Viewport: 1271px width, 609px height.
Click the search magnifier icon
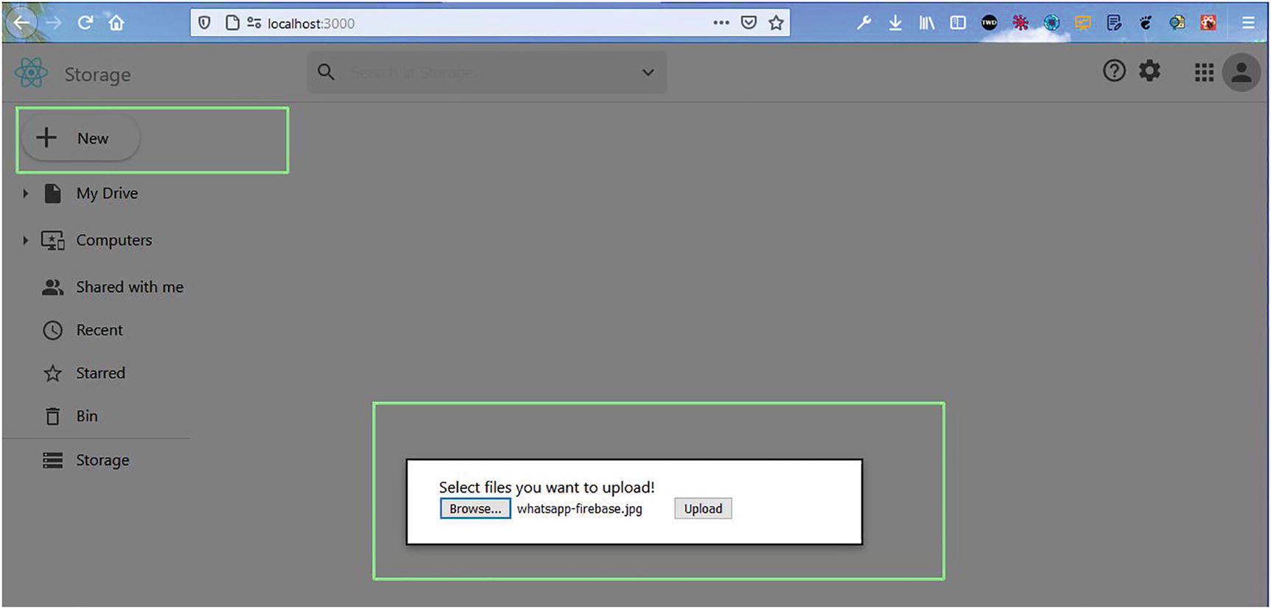click(326, 72)
